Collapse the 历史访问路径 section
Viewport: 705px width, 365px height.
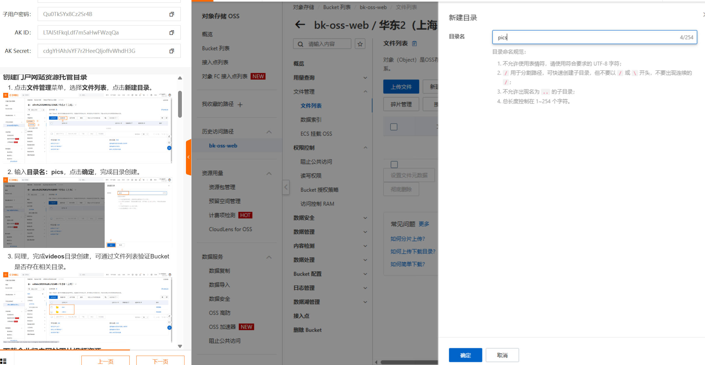click(269, 132)
